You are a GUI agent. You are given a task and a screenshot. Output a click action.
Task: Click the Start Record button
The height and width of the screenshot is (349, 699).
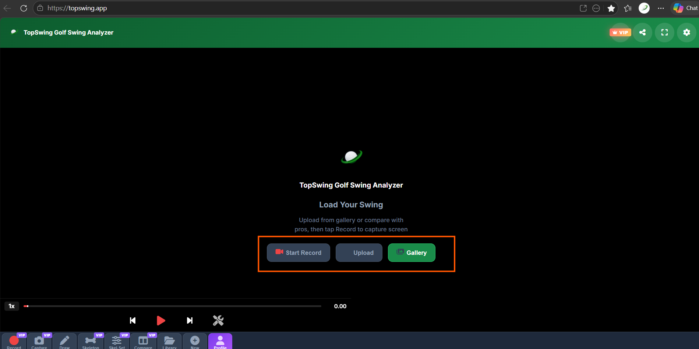point(299,253)
